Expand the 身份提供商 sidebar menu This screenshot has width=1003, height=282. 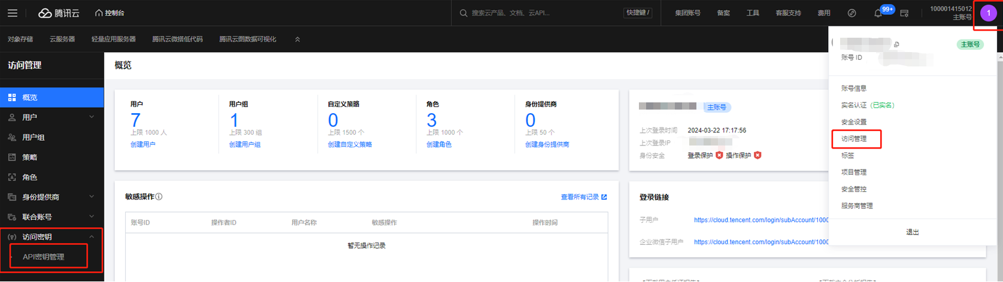click(x=92, y=197)
